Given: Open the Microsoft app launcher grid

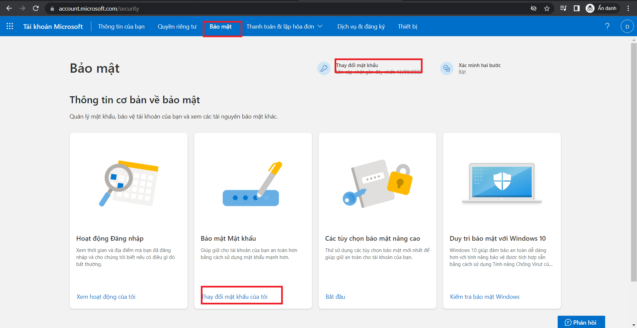Looking at the screenshot, I should (x=10, y=26).
